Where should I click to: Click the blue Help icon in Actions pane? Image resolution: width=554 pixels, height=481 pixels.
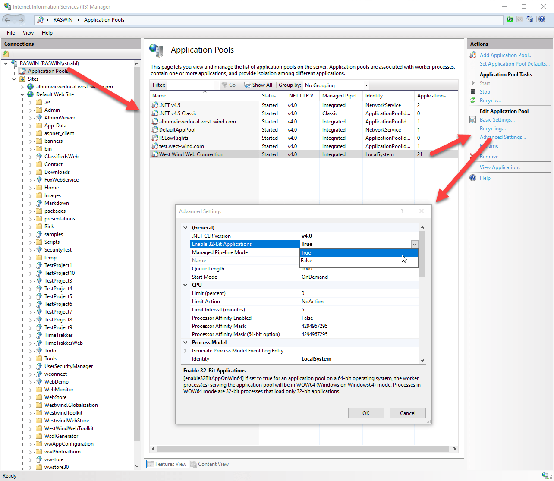(473, 178)
